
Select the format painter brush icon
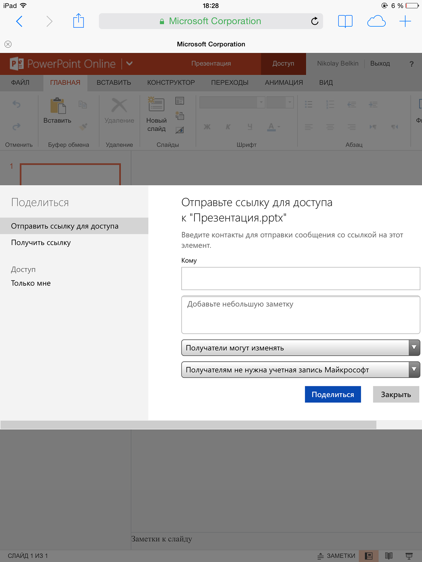(x=83, y=127)
